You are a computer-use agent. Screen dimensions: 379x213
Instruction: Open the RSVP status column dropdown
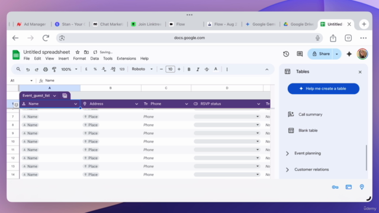[258, 104]
